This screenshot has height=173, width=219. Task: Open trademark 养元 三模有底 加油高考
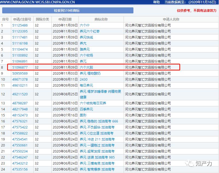click(97, 163)
